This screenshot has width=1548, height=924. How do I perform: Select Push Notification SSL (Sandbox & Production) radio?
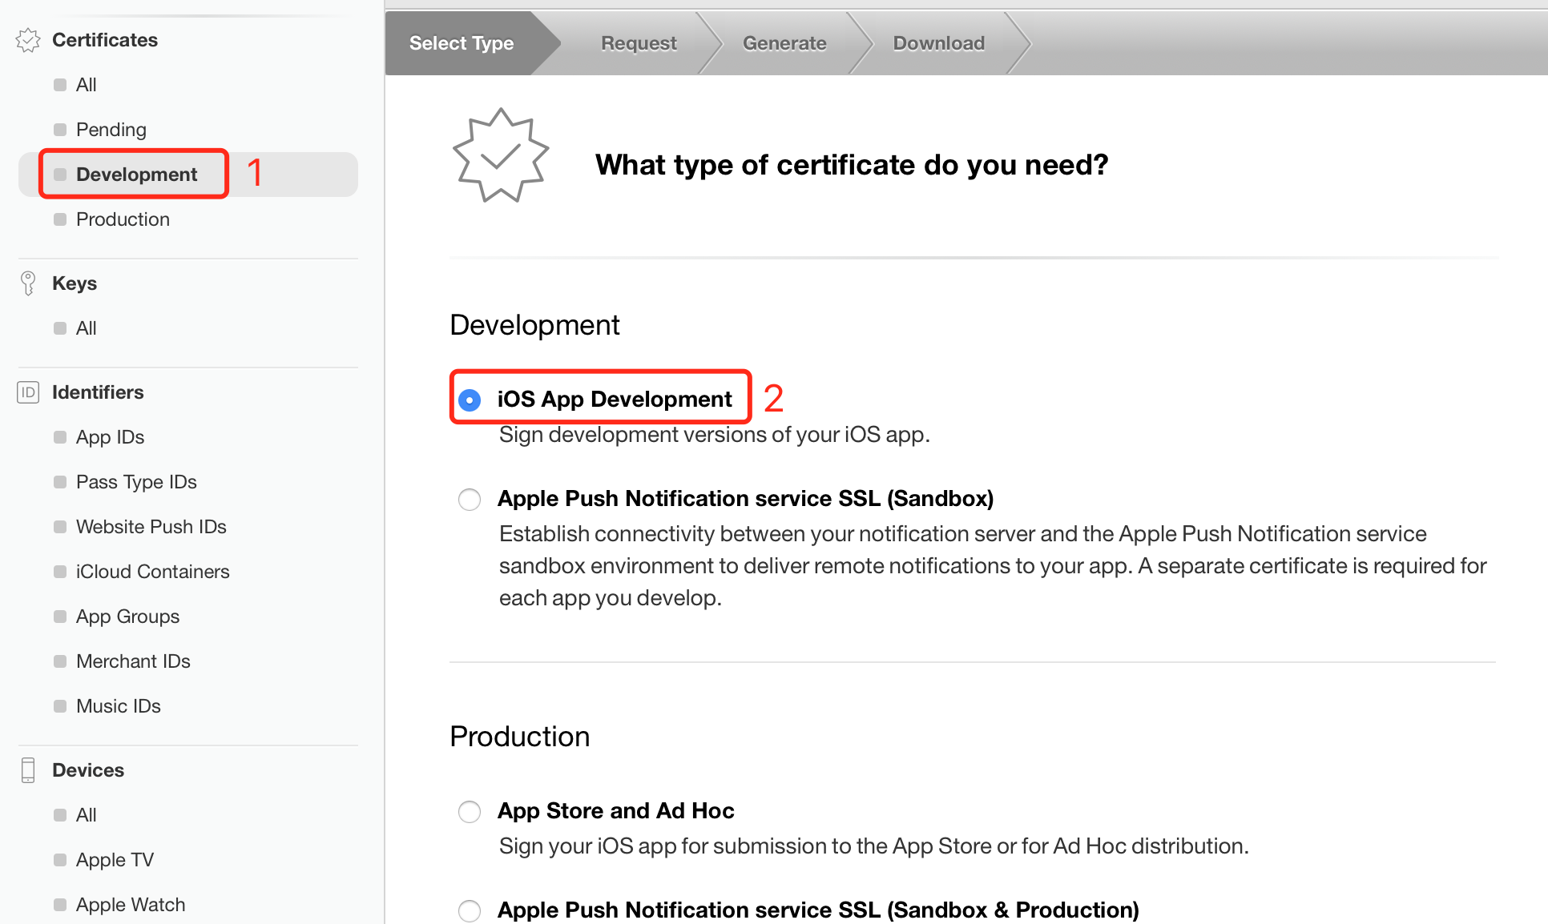(x=470, y=910)
